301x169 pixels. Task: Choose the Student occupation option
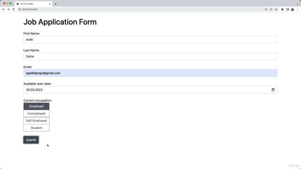[x=36, y=128]
